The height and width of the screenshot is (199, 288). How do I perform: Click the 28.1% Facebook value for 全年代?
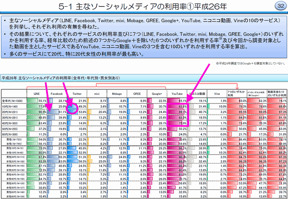[x=62, y=101]
